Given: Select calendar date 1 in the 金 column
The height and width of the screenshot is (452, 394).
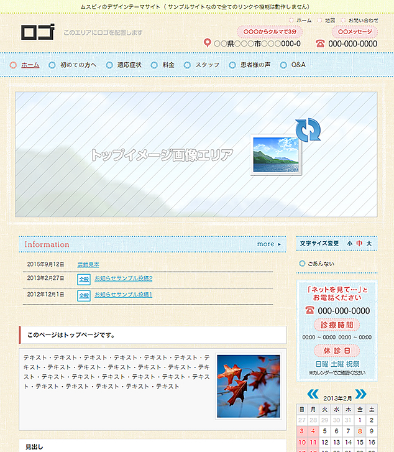Looking at the screenshot, I should click(x=360, y=420).
